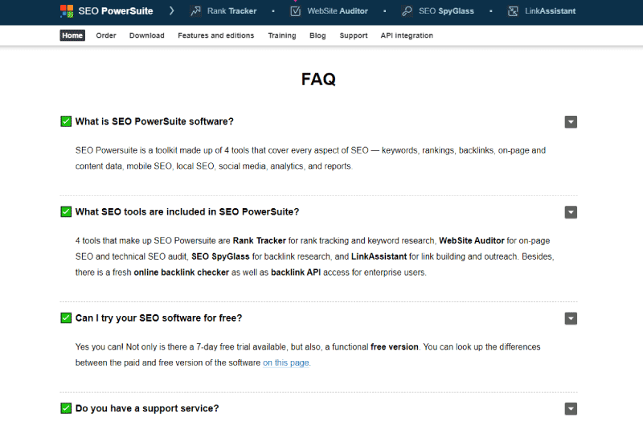Screen dimensions: 643x426
Task: Open the Support page
Action: (354, 35)
